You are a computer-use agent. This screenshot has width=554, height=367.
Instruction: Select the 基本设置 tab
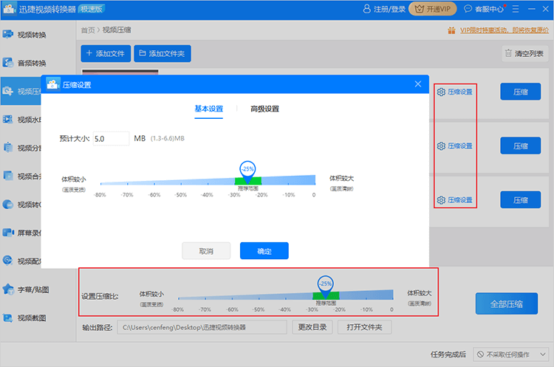point(208,109)
